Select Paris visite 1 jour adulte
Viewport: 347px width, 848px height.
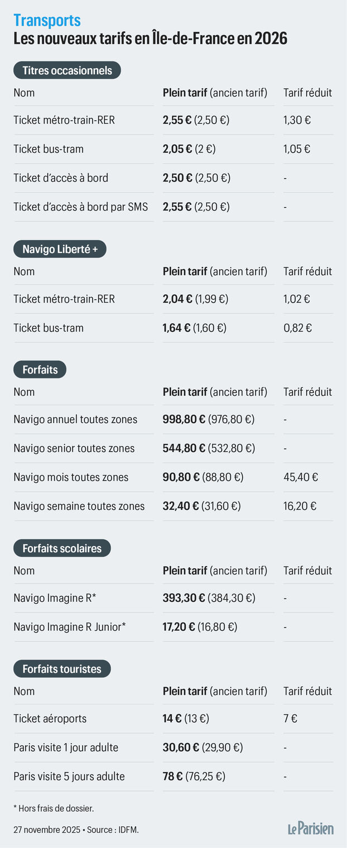(x=66, y=748)
